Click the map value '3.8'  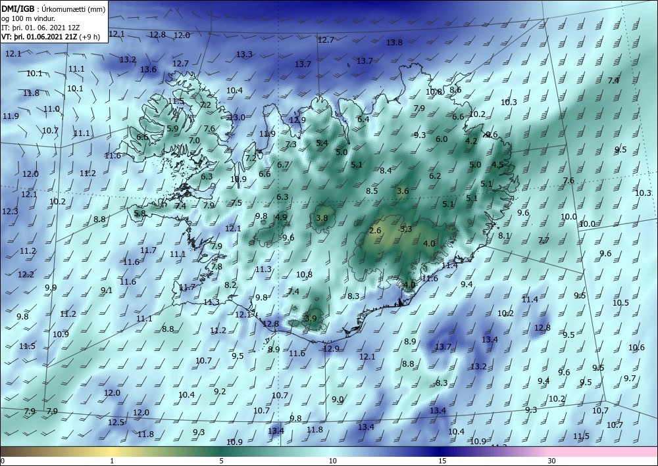[x=322, y=218]
